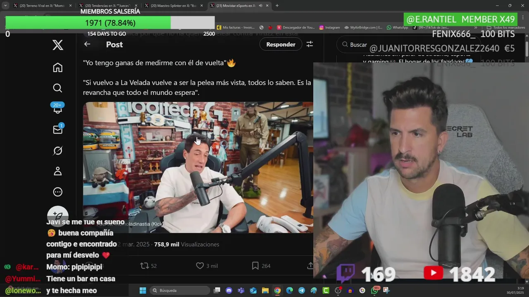The height and width of the screenshot is (297, 529).
Task: Open the More options circle icon
Action: click(x=58, y=192)
